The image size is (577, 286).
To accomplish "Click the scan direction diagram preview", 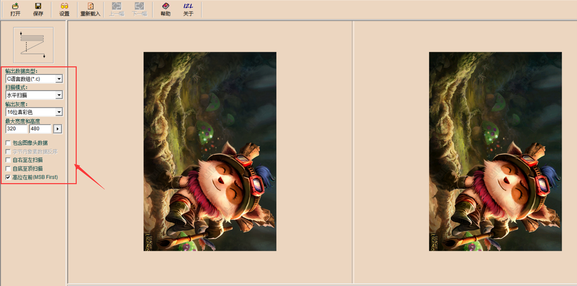I will coord(34,45).
